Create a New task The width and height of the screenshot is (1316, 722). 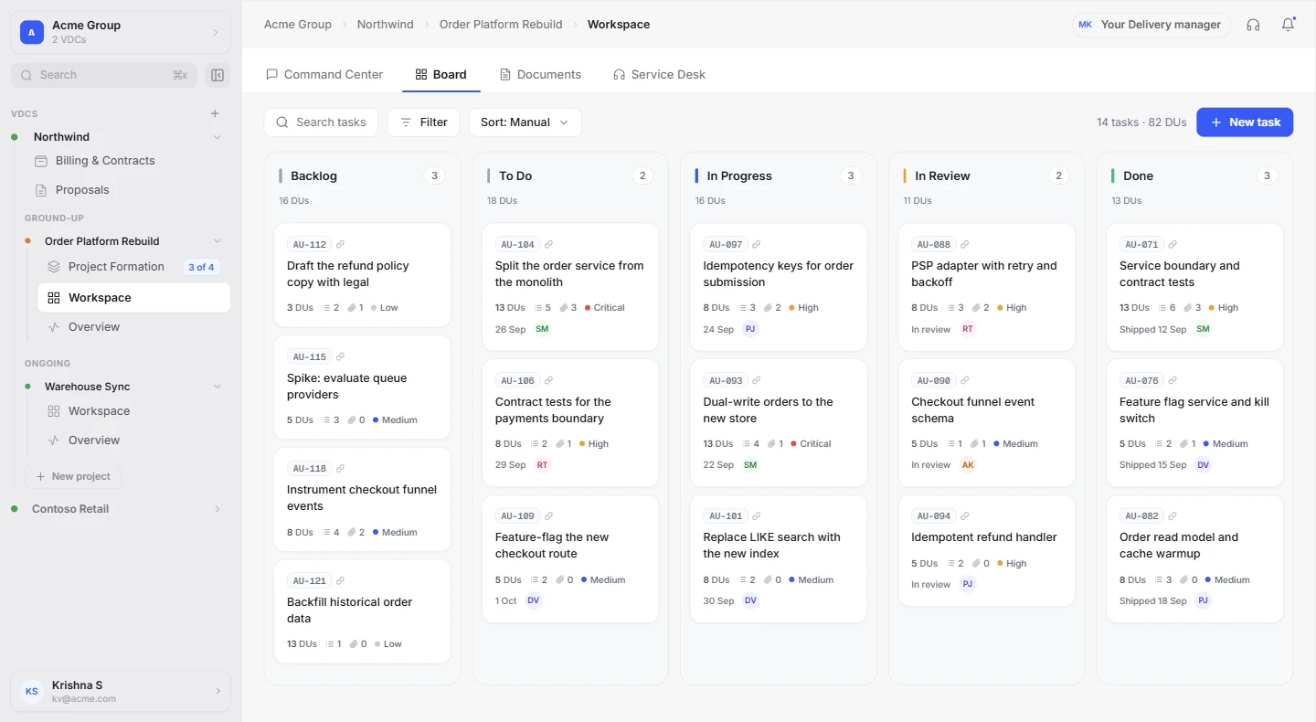click(x=1245, y=122)
